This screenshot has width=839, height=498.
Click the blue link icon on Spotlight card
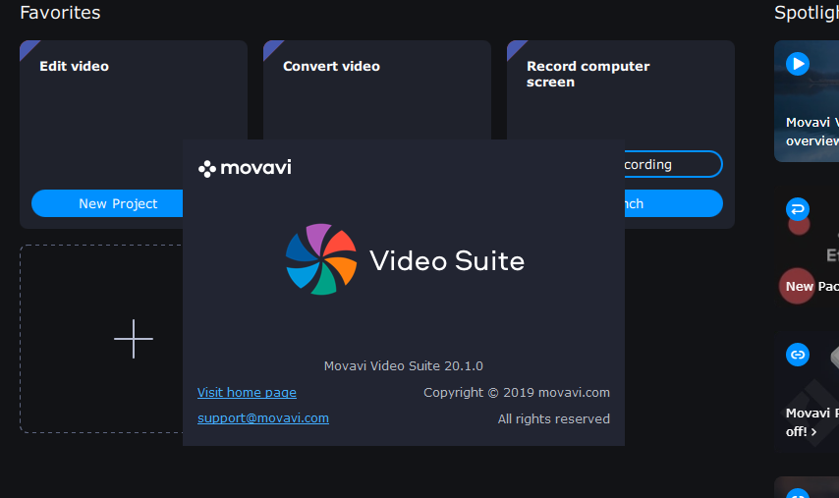798,355
